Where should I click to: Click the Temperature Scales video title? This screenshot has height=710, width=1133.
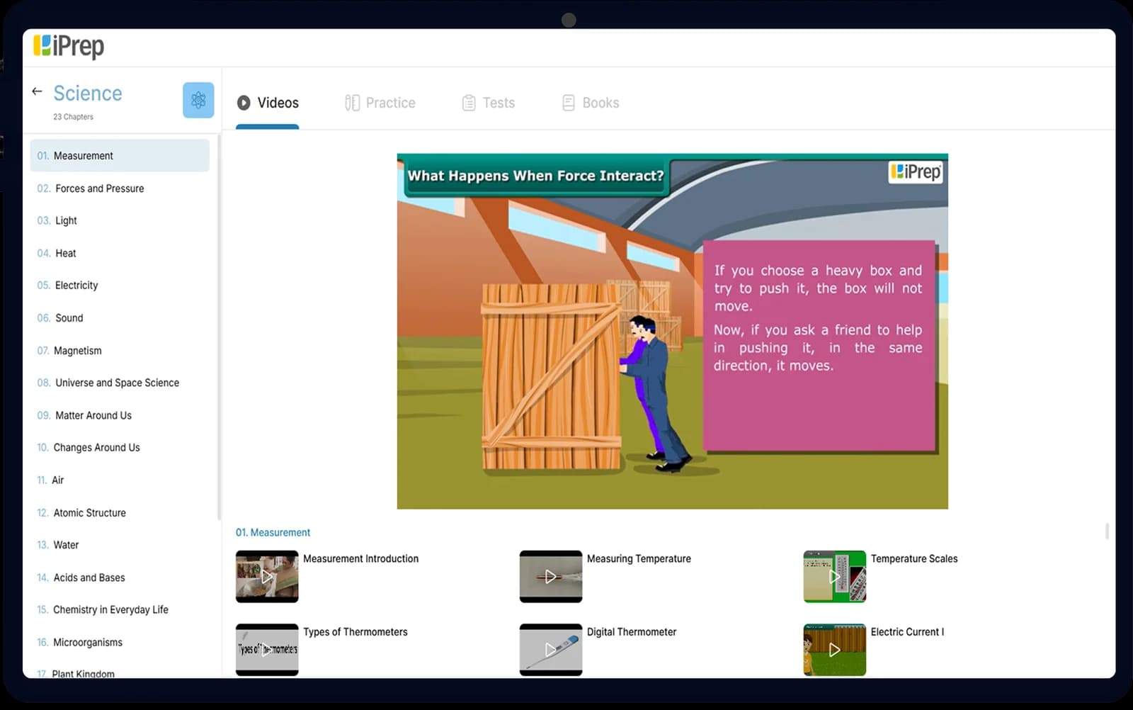point(914,558)
